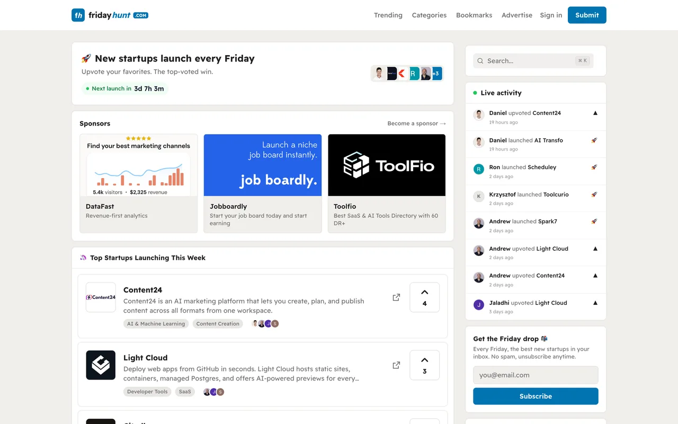Open Light Cloud external link icon
Screen dimensions: 678x424
pyautogui.click(x=396, y=365)
